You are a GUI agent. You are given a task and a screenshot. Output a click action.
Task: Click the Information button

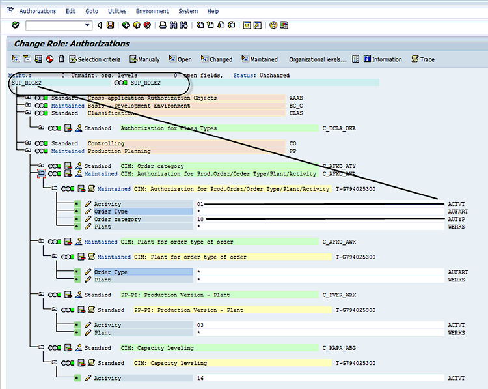(383, 59)
